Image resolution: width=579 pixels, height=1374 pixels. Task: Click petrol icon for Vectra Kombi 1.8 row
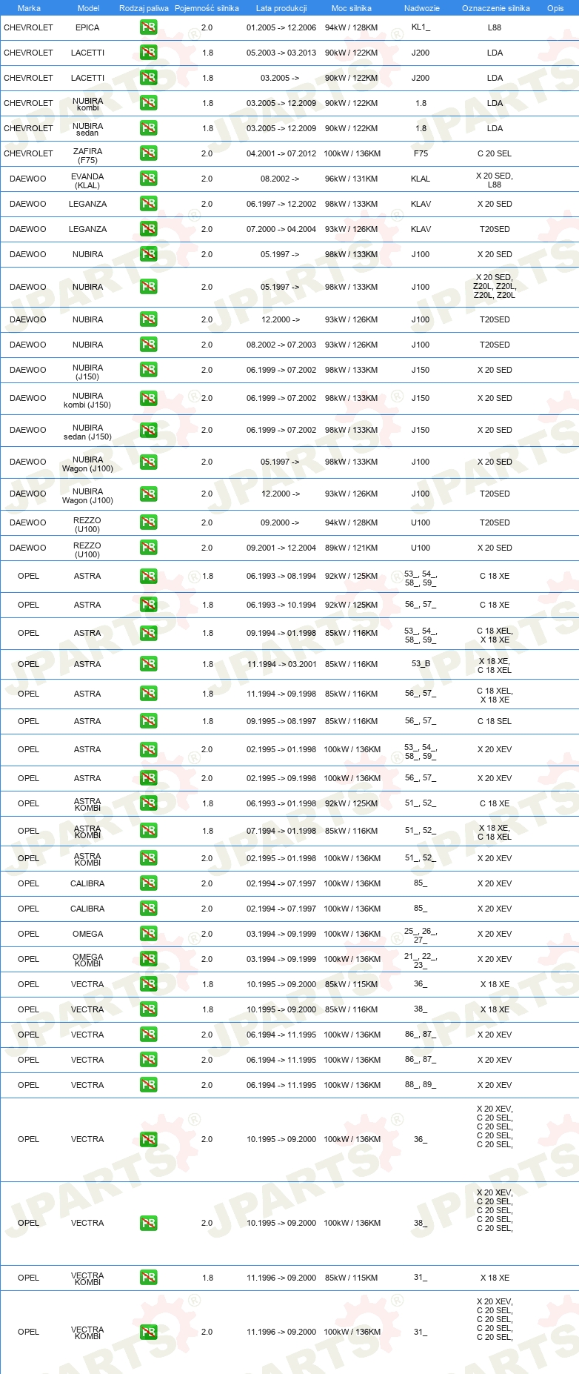click(148, 1278)
